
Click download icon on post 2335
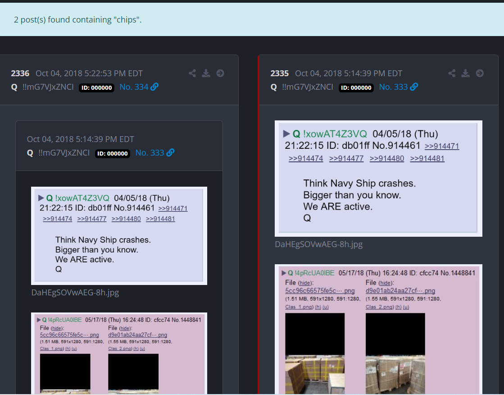click(x=465, y=73)
